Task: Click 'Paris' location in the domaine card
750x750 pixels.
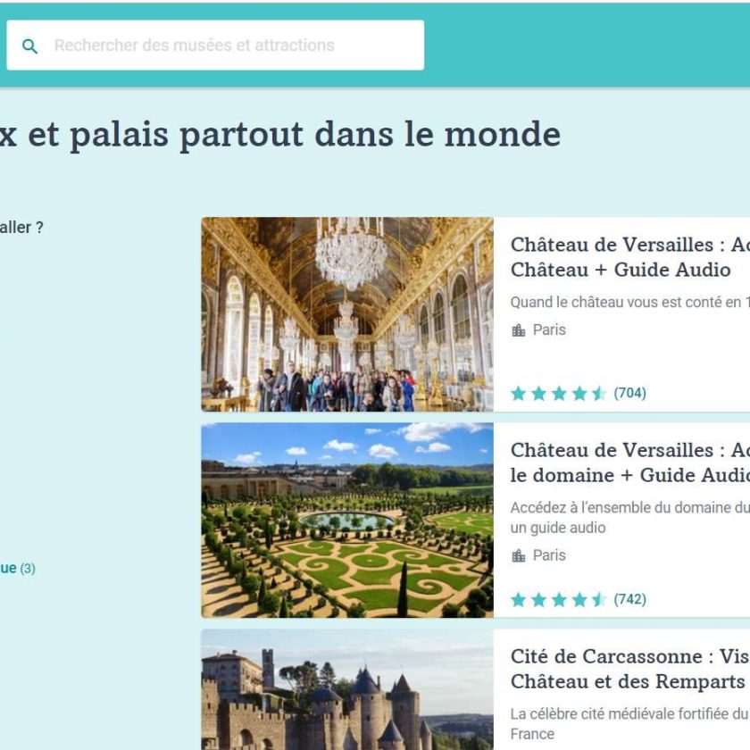Action: click(x=549, y=555)
